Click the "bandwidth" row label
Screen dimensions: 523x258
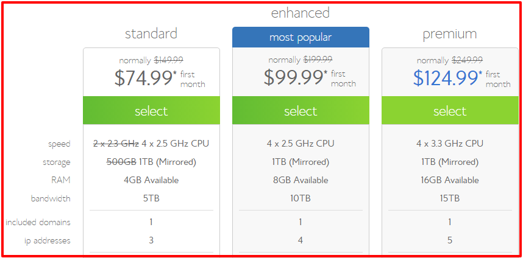[x=51, y=198]
